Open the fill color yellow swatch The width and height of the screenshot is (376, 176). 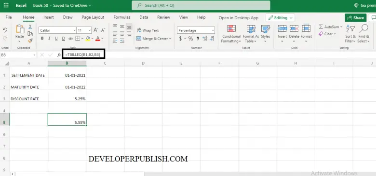[x=88, y=39]
